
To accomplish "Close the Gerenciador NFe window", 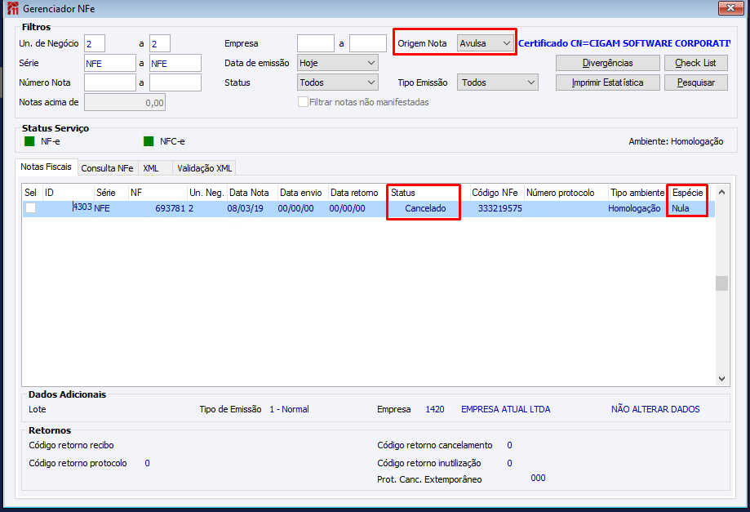I will (730, 7).
